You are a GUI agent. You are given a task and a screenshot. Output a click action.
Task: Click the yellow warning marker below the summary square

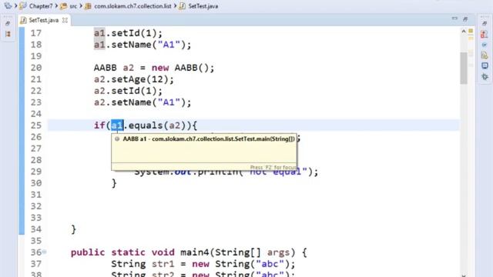pyautogui.click(x=471, y=38)
